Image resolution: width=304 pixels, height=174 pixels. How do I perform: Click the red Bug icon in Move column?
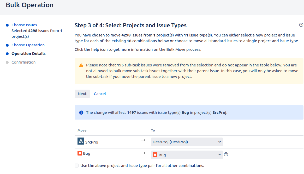click(x=80, y=153)
